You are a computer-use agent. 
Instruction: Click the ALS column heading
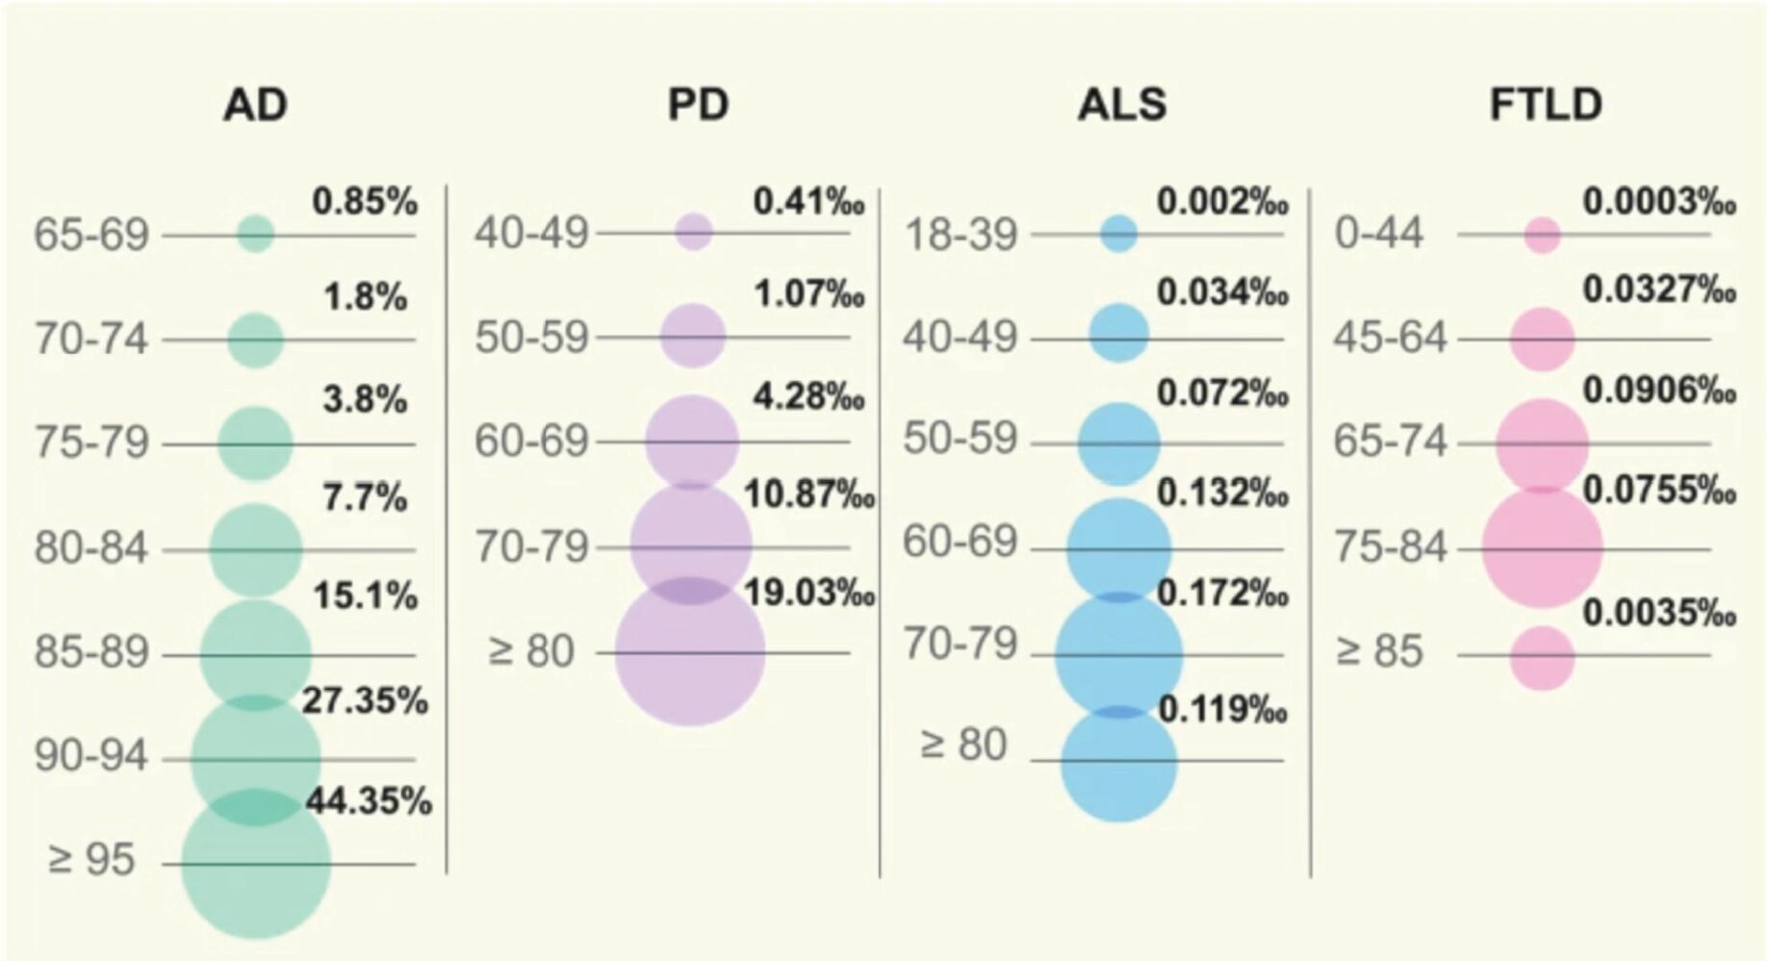[1122, 105]
